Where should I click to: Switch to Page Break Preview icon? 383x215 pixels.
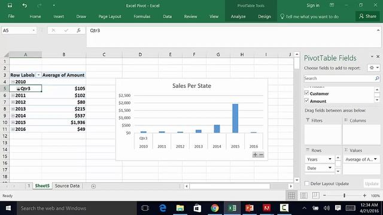(x=315, y=195)
